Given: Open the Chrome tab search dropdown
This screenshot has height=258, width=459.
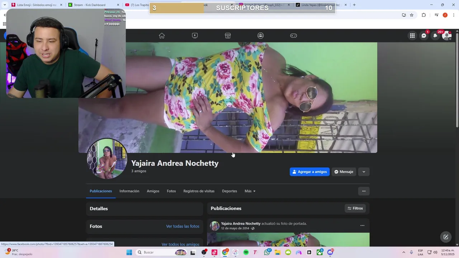Looking at the screenshot, I should click(5, 5).
